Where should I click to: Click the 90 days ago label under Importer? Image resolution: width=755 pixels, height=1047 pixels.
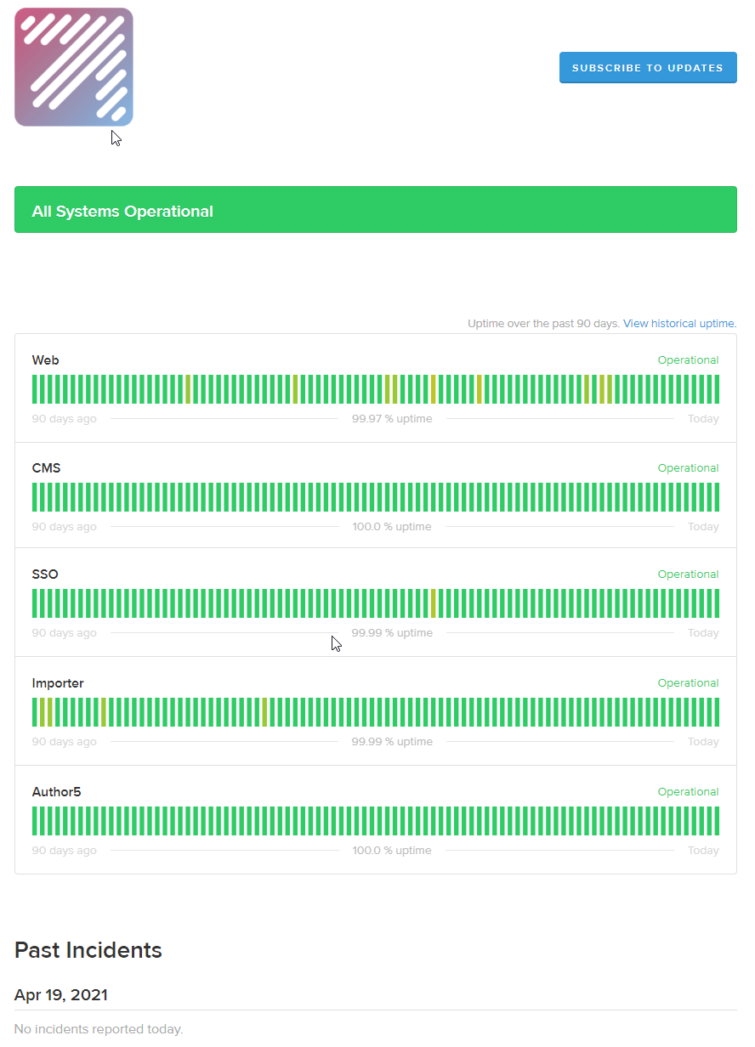(x=64, y=741)
